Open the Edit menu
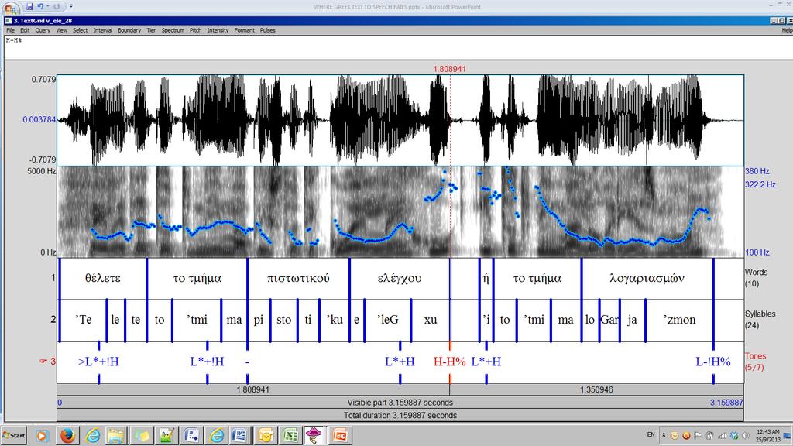The height and width of the screenshot is (446, 793). click(25, 30)
